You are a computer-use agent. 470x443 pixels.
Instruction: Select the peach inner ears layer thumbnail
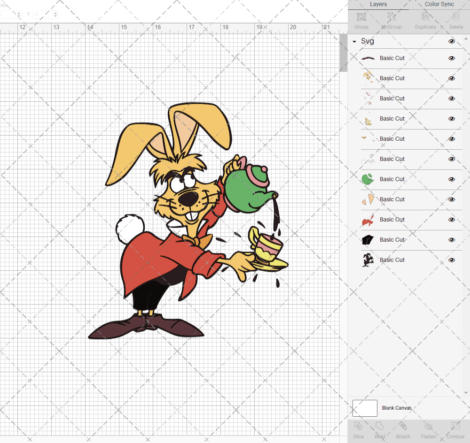(368, 199)
